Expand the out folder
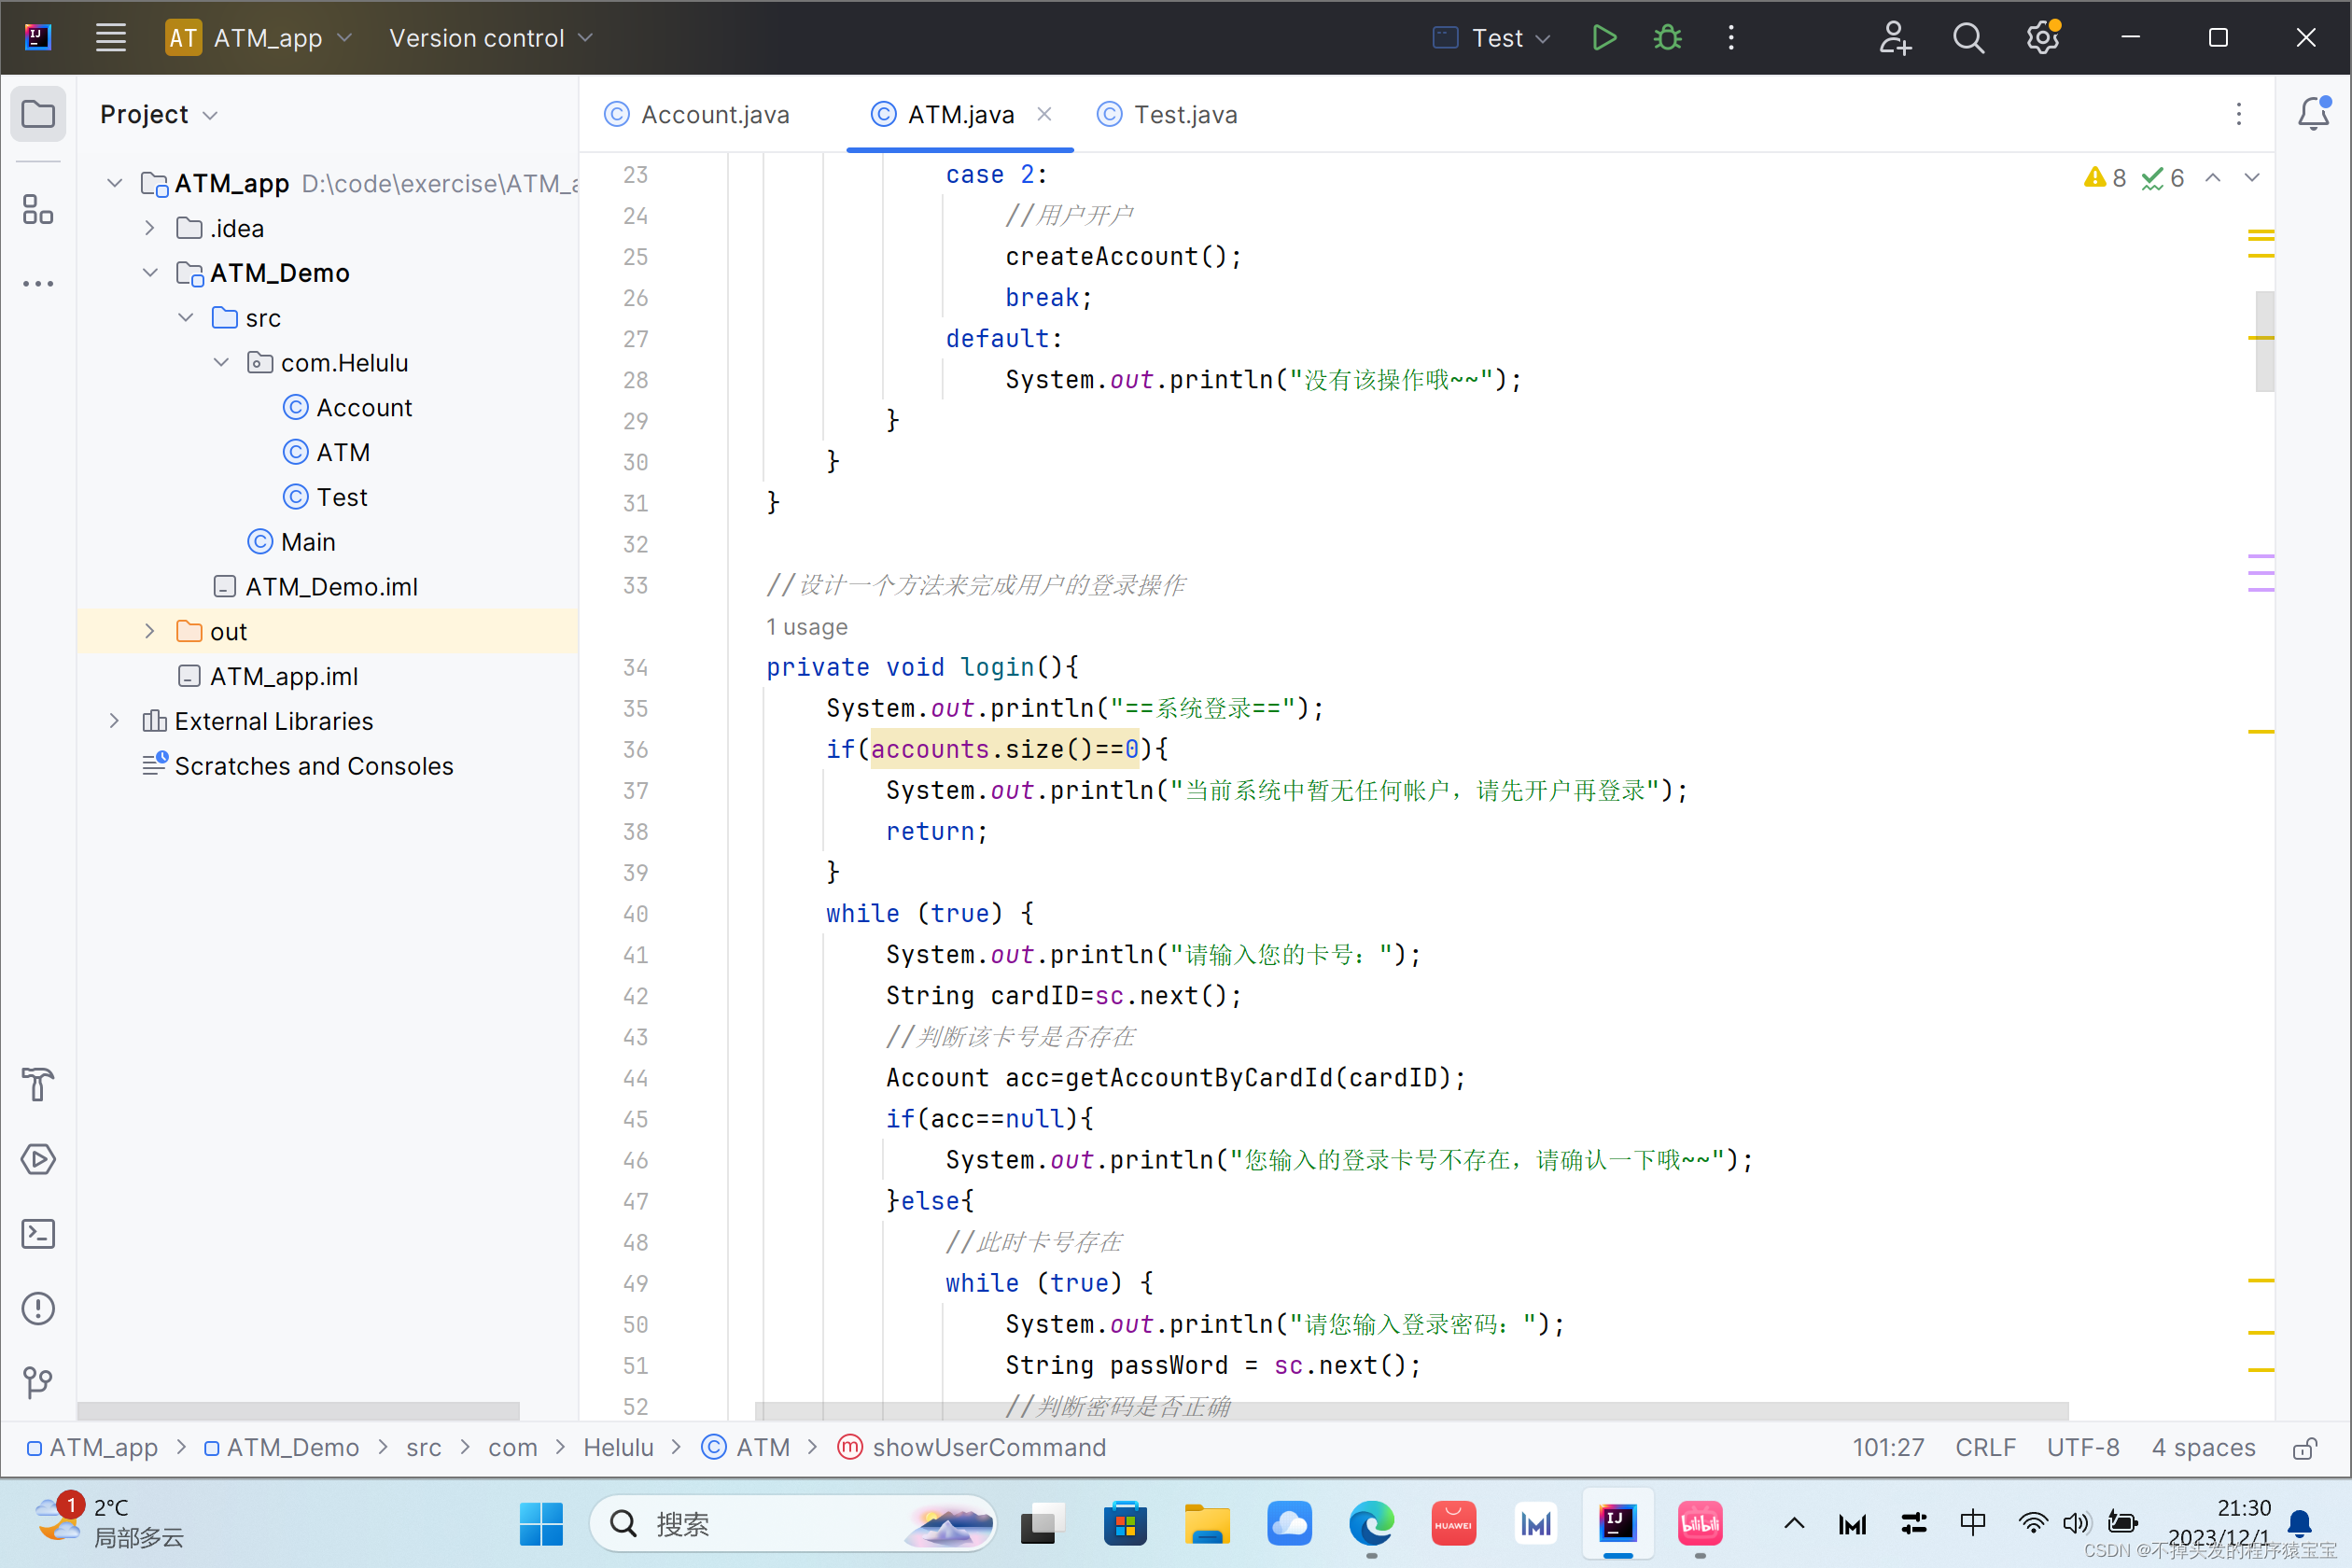 (x=149, y=631)
